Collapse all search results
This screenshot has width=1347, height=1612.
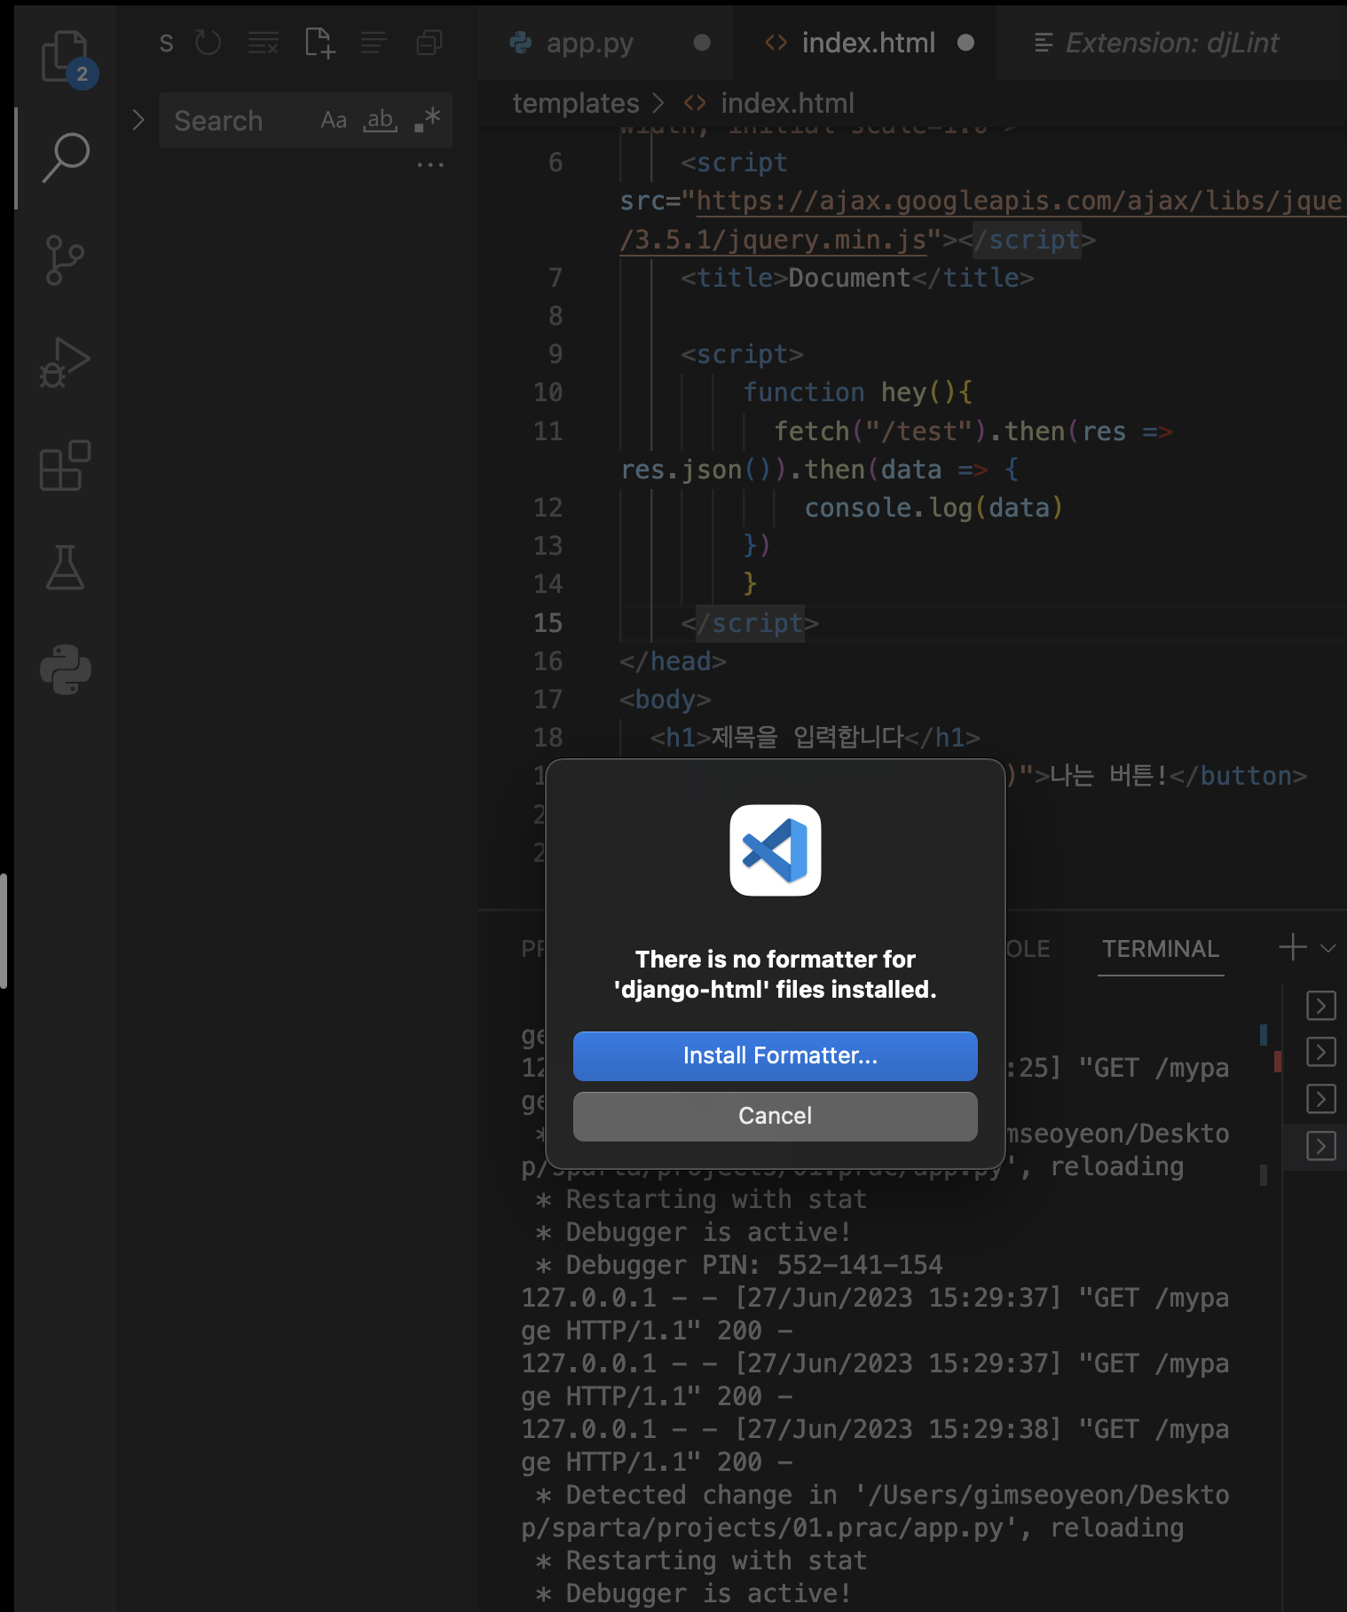pos(429,42)
